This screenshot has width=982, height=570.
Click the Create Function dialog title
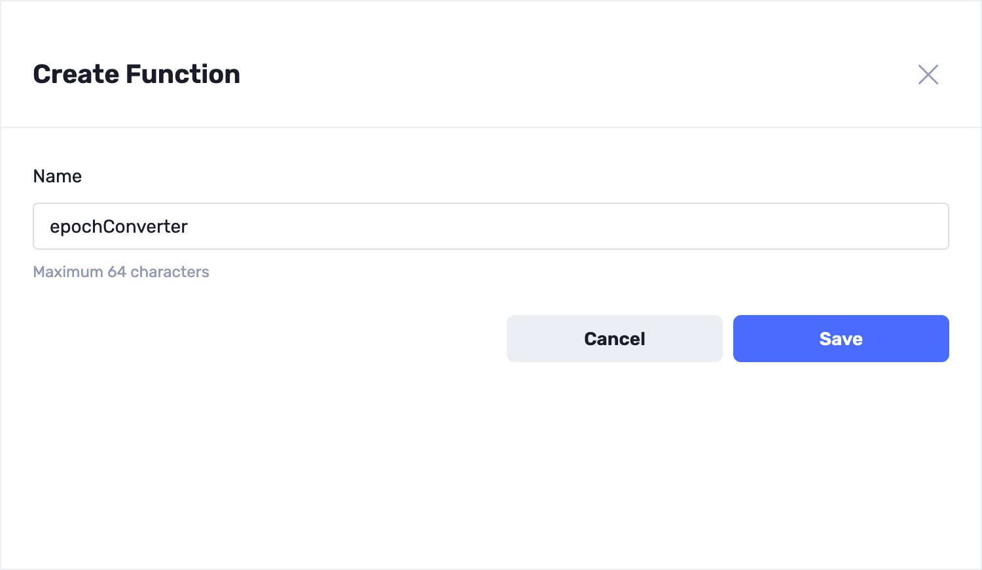pyautogui.click(x=137, y=75)
